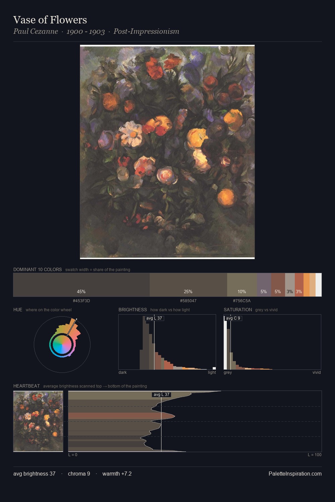Image resolution: width=335 pixels, height=502 pixels.
Task: Click the 'dark' axis label under Brightness
Action: click(123, 372)
